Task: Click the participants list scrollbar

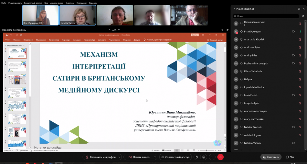Action: 305,81
